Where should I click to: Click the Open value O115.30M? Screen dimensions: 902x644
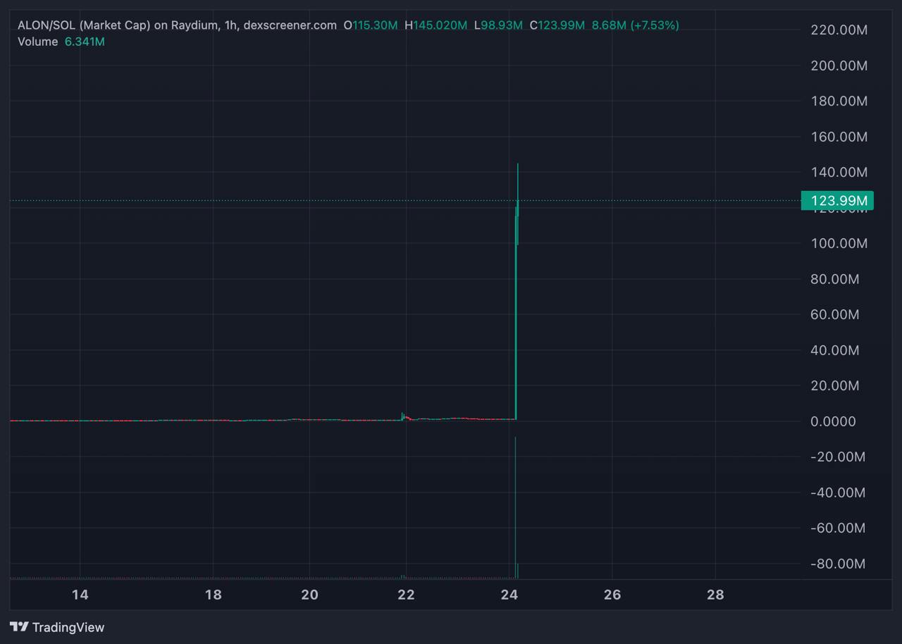(371, 25)
